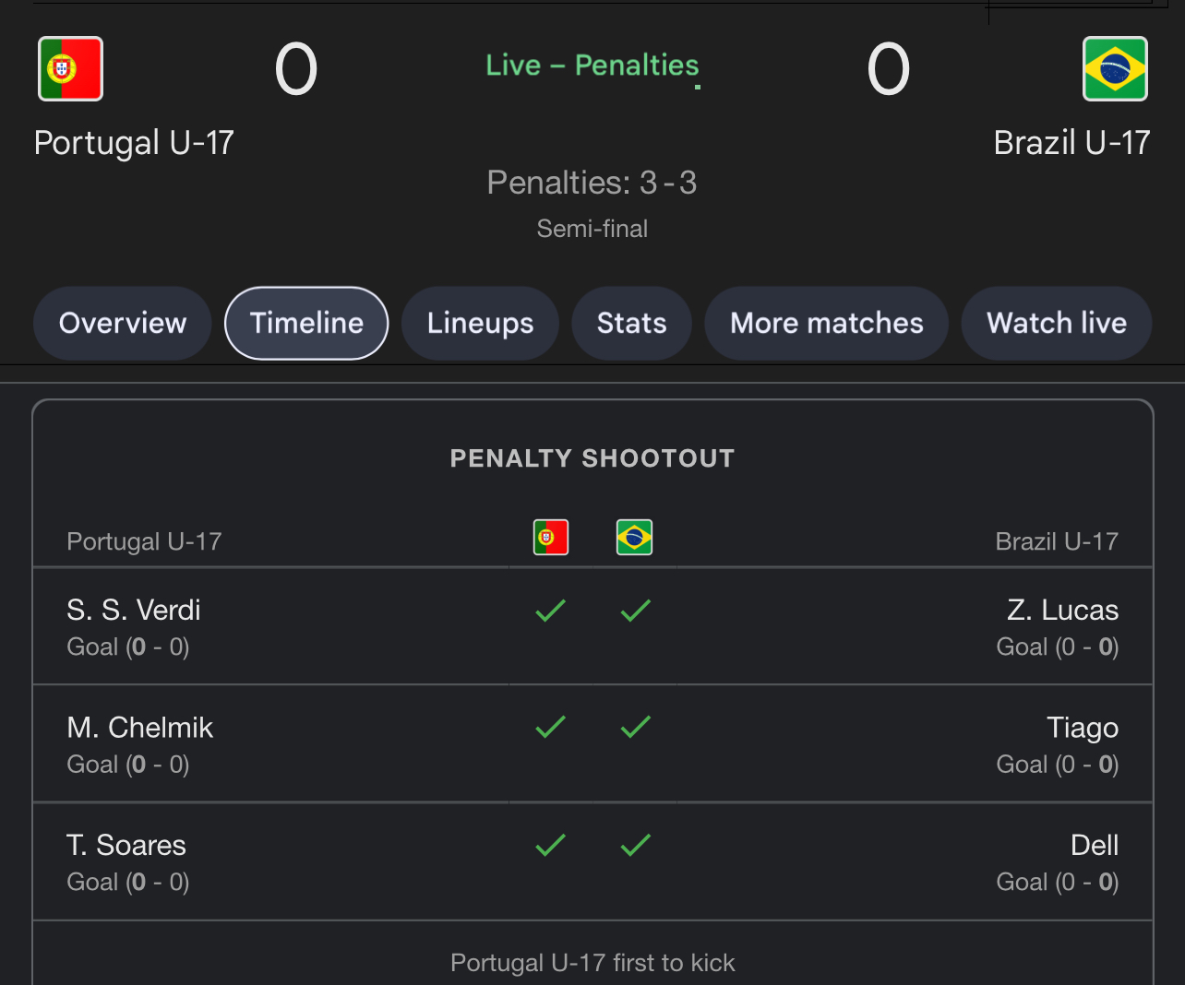Select the Timeline tab
Viewport: 1185px width, 985px height.
tap(306, 323)
